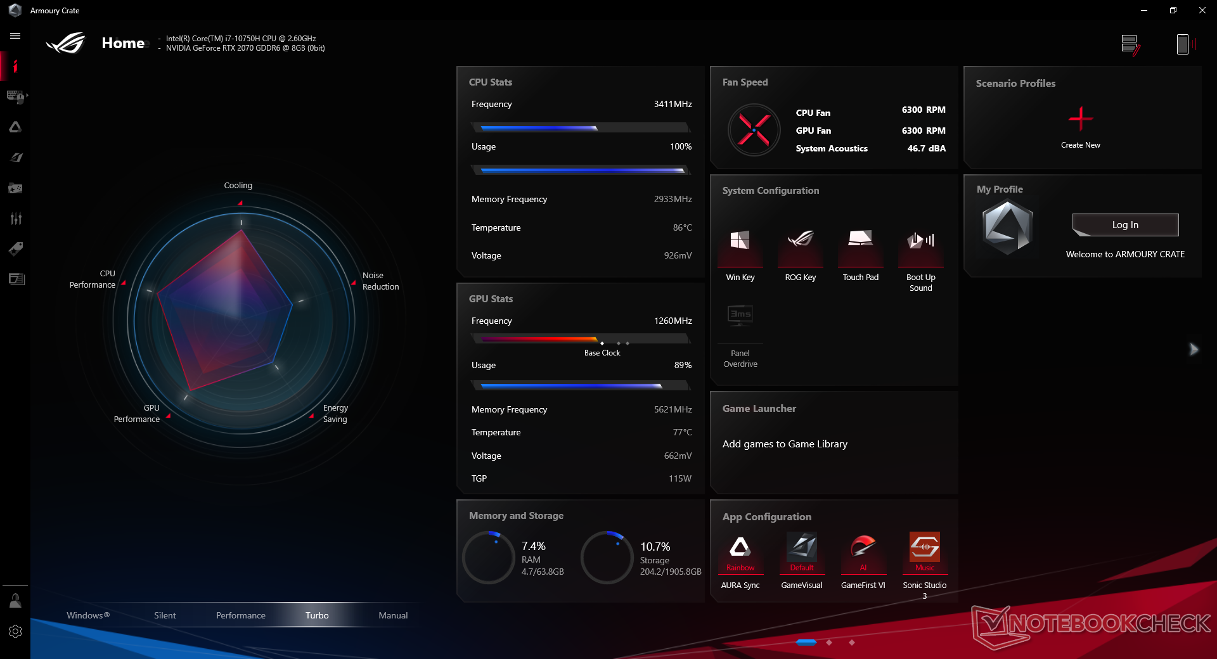Expand the Device submenu arrow in sidebar
The width and height of the screenshot is (1217, 659).
(x=27, y=96)
